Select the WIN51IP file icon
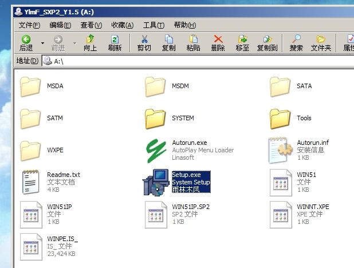Viewport: 354px width, 268px height. tap(31, 215)
